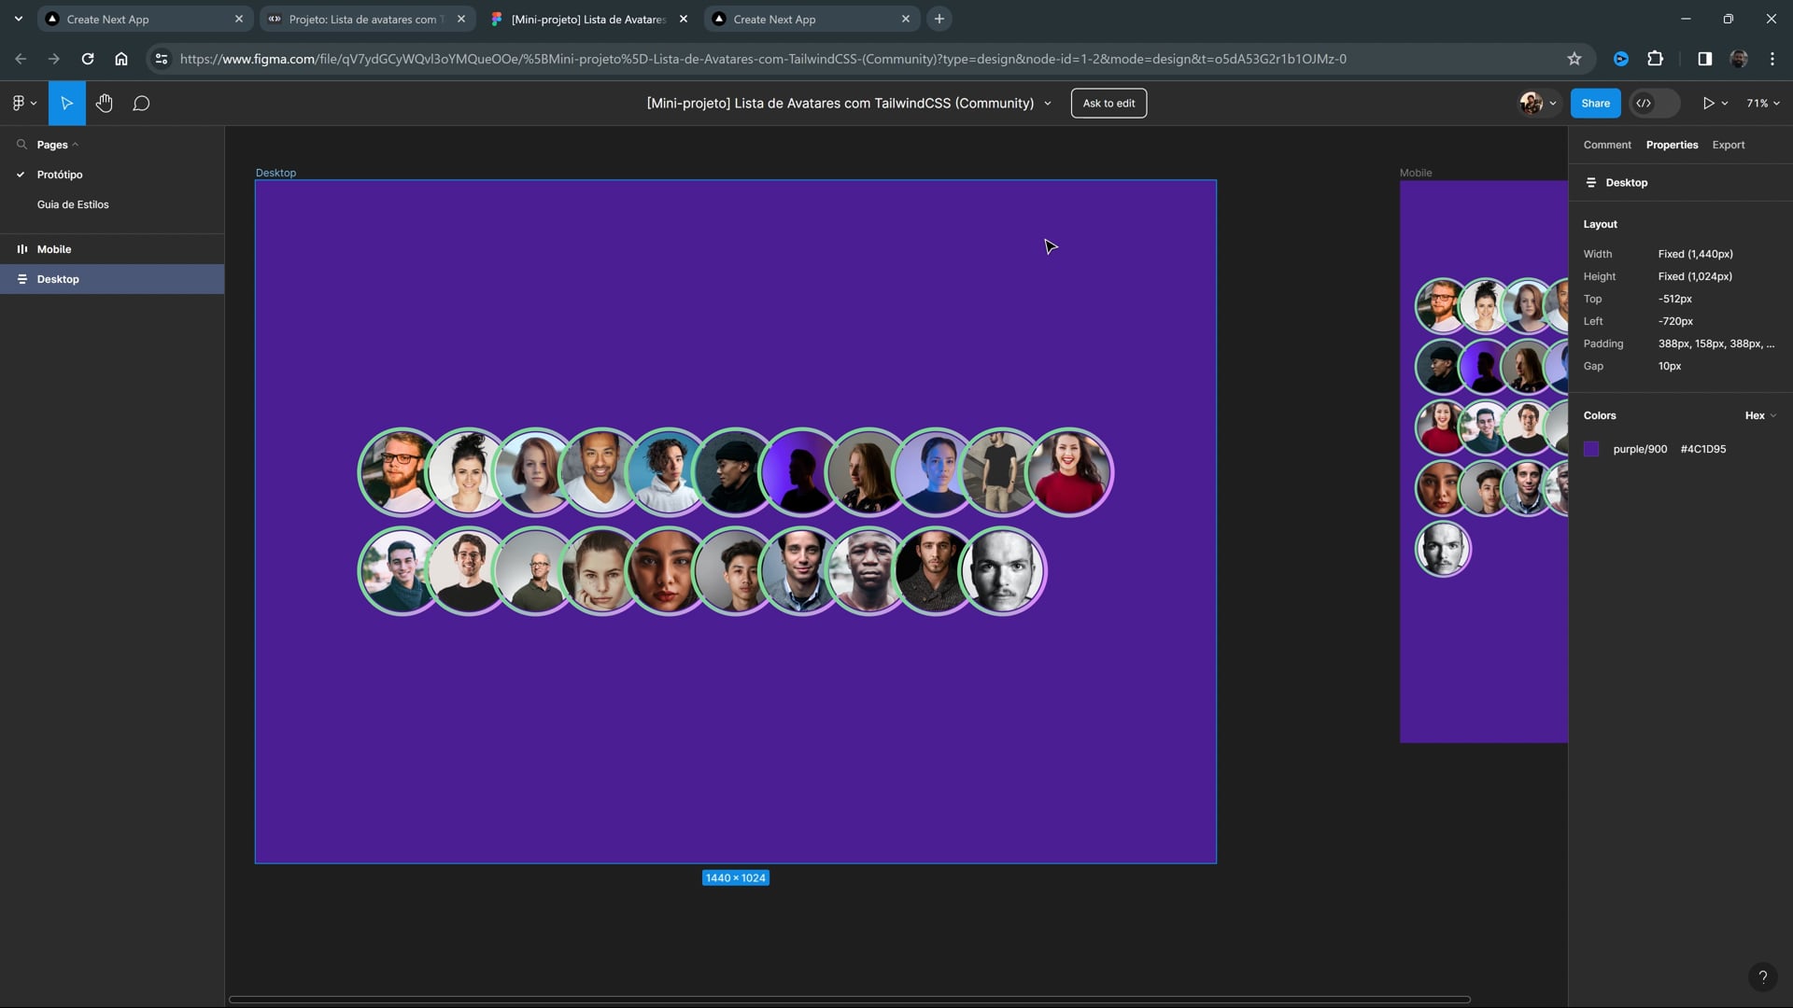This screenshot has width=1793, height=1008.
Task: Select the Mobile layer in sidebar
Action: [54, 249]
